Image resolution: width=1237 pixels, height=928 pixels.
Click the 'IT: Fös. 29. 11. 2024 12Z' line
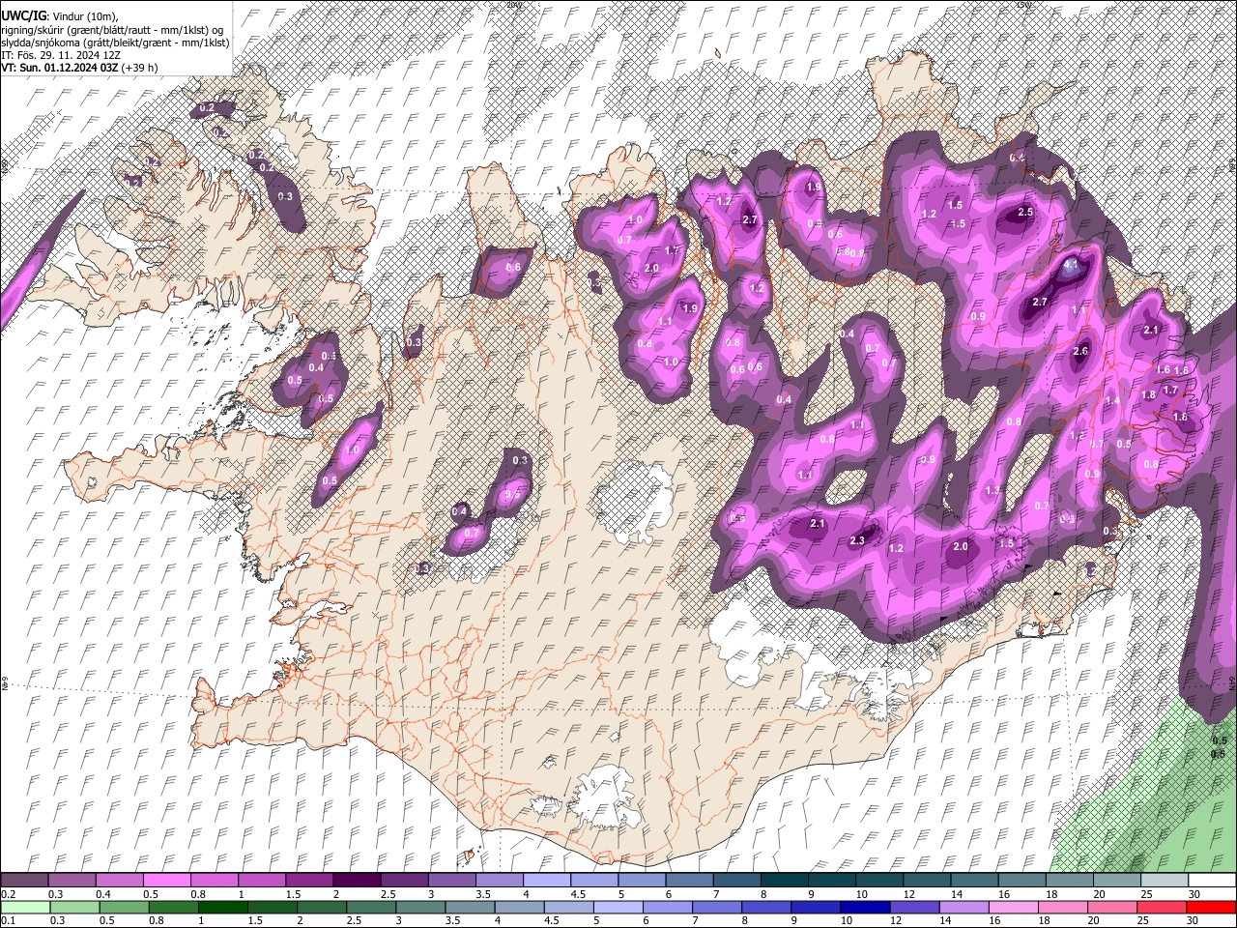pos(59,55)
